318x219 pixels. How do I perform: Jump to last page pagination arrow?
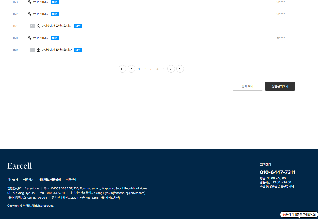180,69
